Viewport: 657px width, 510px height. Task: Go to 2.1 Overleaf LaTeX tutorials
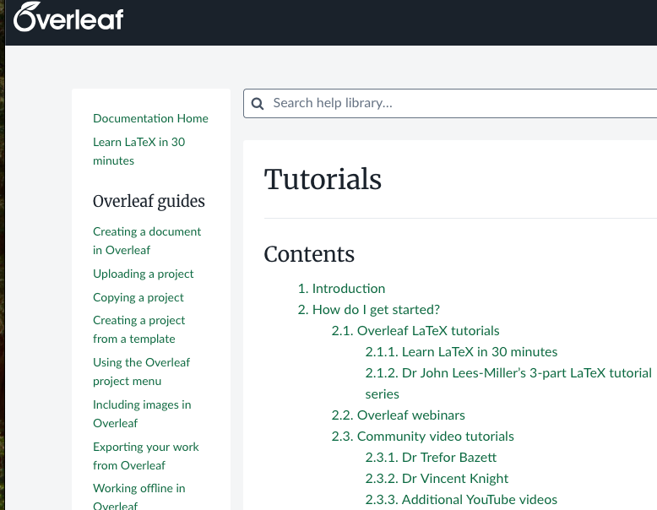coord(415,331)
